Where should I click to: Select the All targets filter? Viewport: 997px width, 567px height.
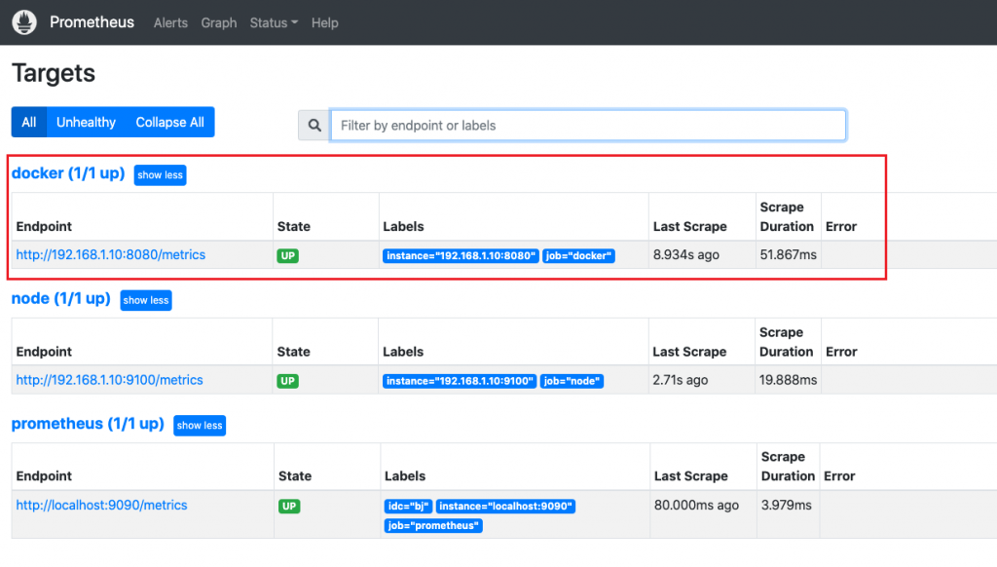28,122
